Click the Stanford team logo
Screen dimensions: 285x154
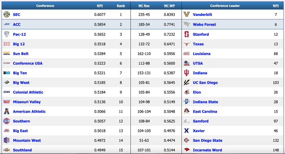(187, 34)
